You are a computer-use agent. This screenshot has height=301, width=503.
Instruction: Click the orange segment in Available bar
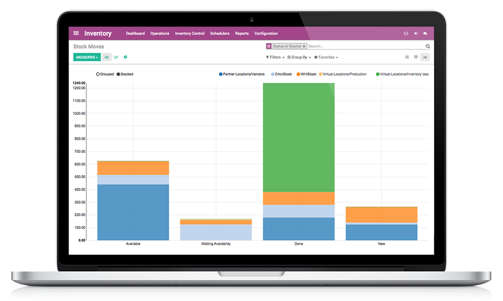[x=133, y=168]
